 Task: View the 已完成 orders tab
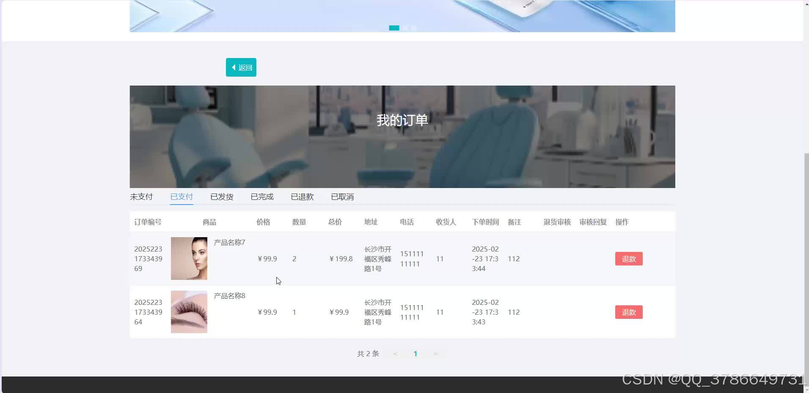click(261, 196)
